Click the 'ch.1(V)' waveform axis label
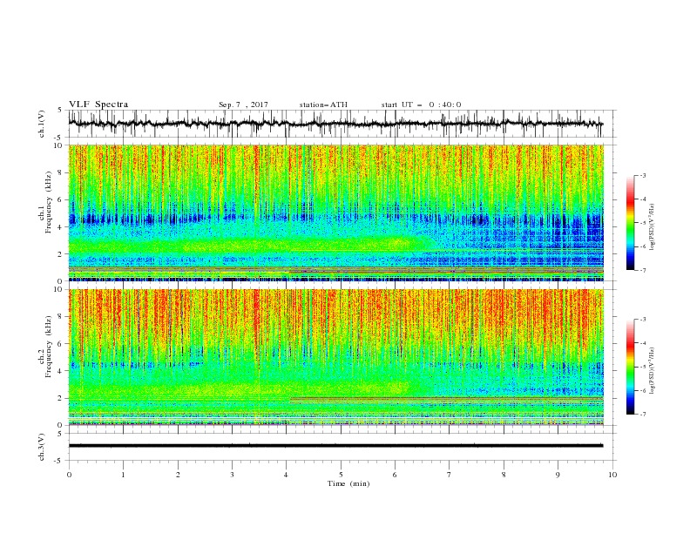 42,124
